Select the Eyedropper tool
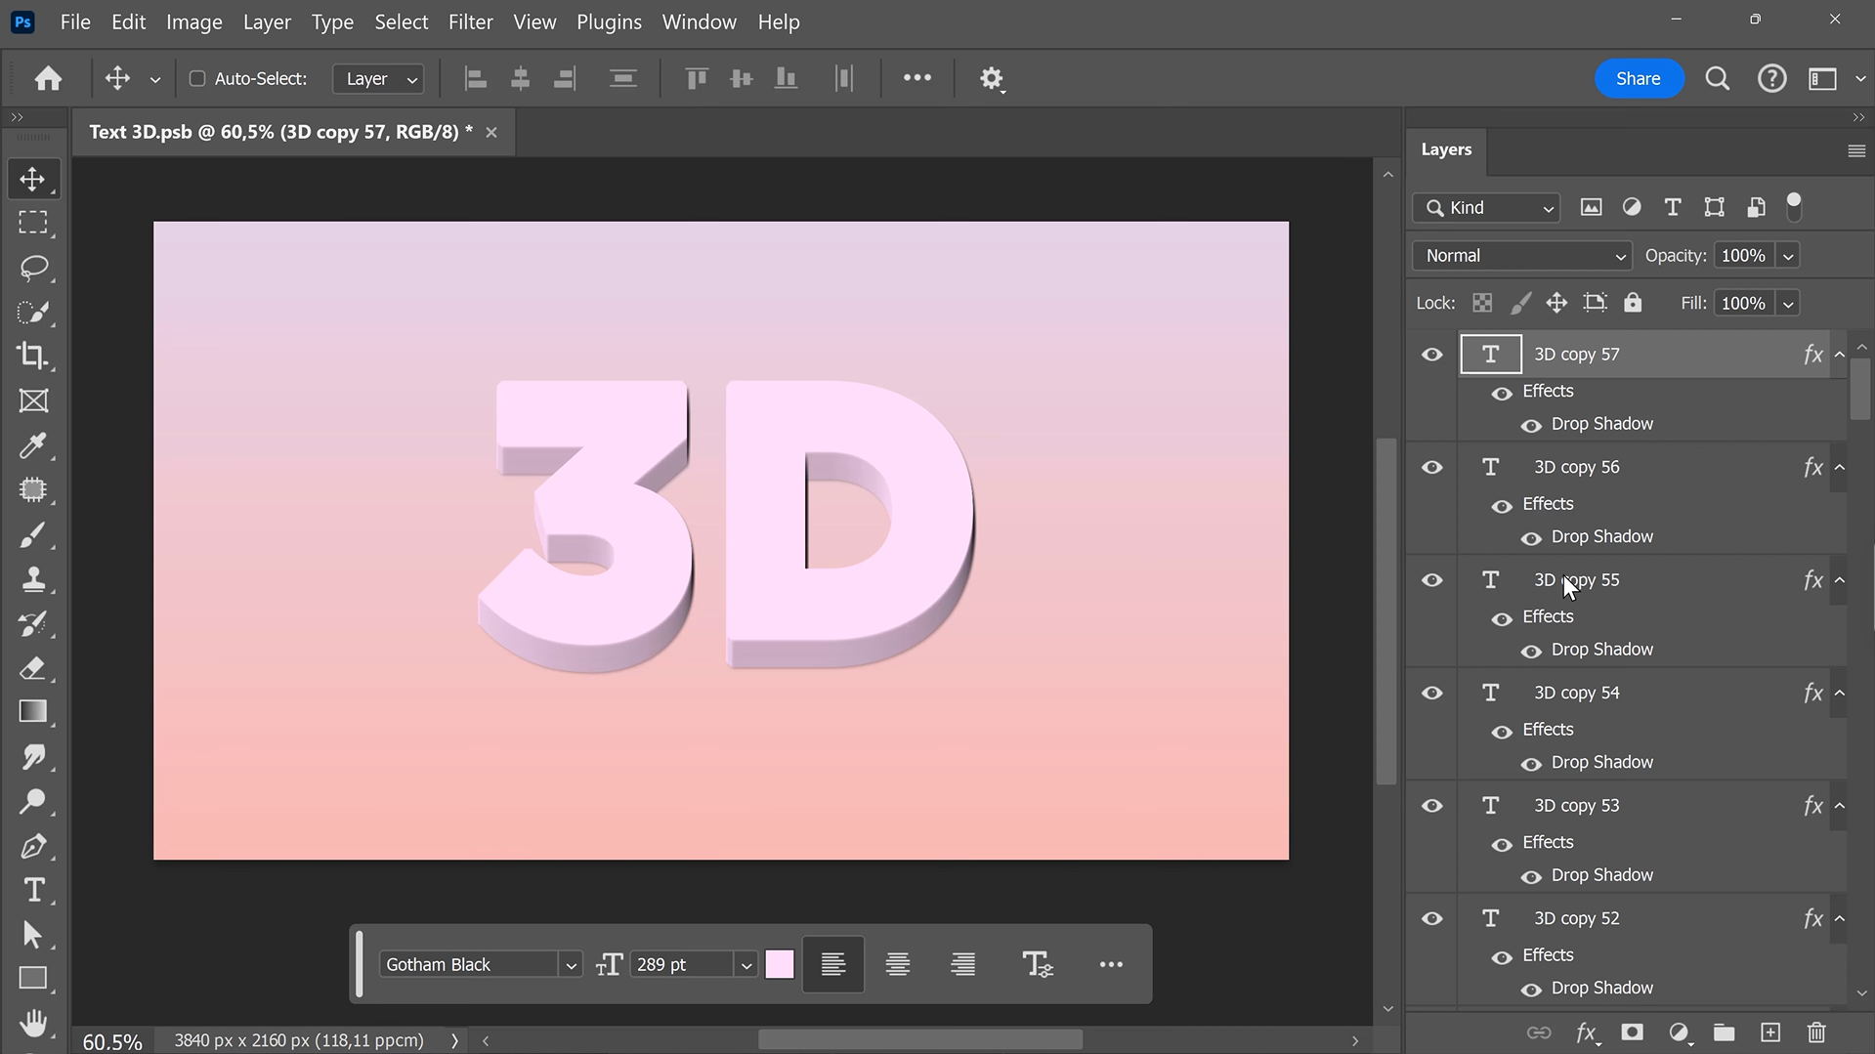Viewport: 1875px width, 1054px height. click(x=33, y=445)
